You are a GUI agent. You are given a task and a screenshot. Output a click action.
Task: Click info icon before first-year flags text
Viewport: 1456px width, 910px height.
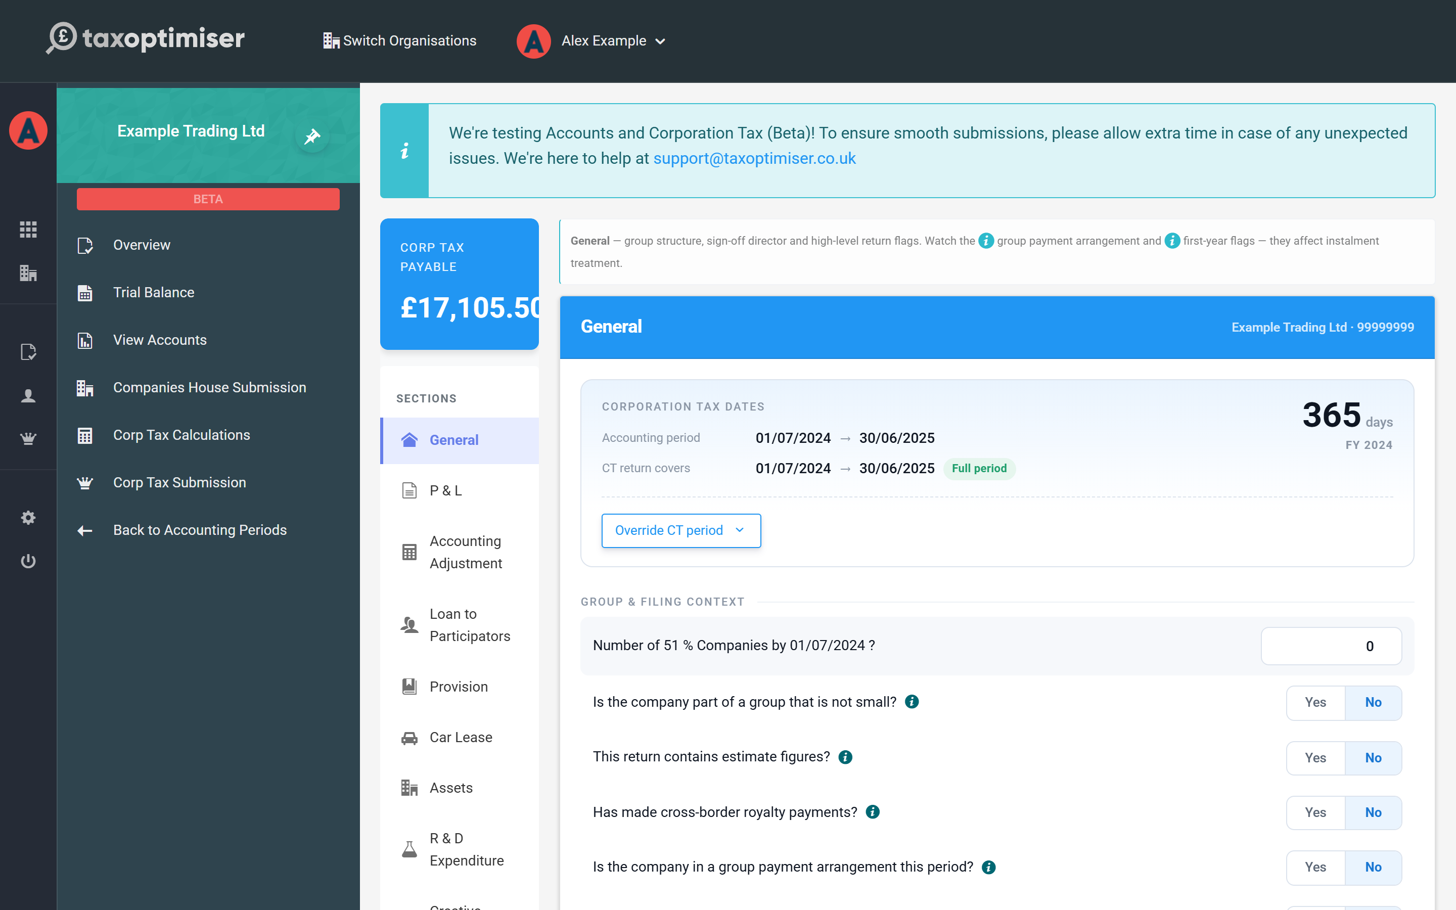point(1172,241)
